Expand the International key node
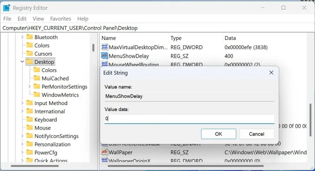Screen dimensions: 315x171 point(22,111)
